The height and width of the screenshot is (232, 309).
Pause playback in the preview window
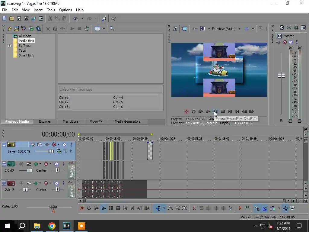coord(215,111)
